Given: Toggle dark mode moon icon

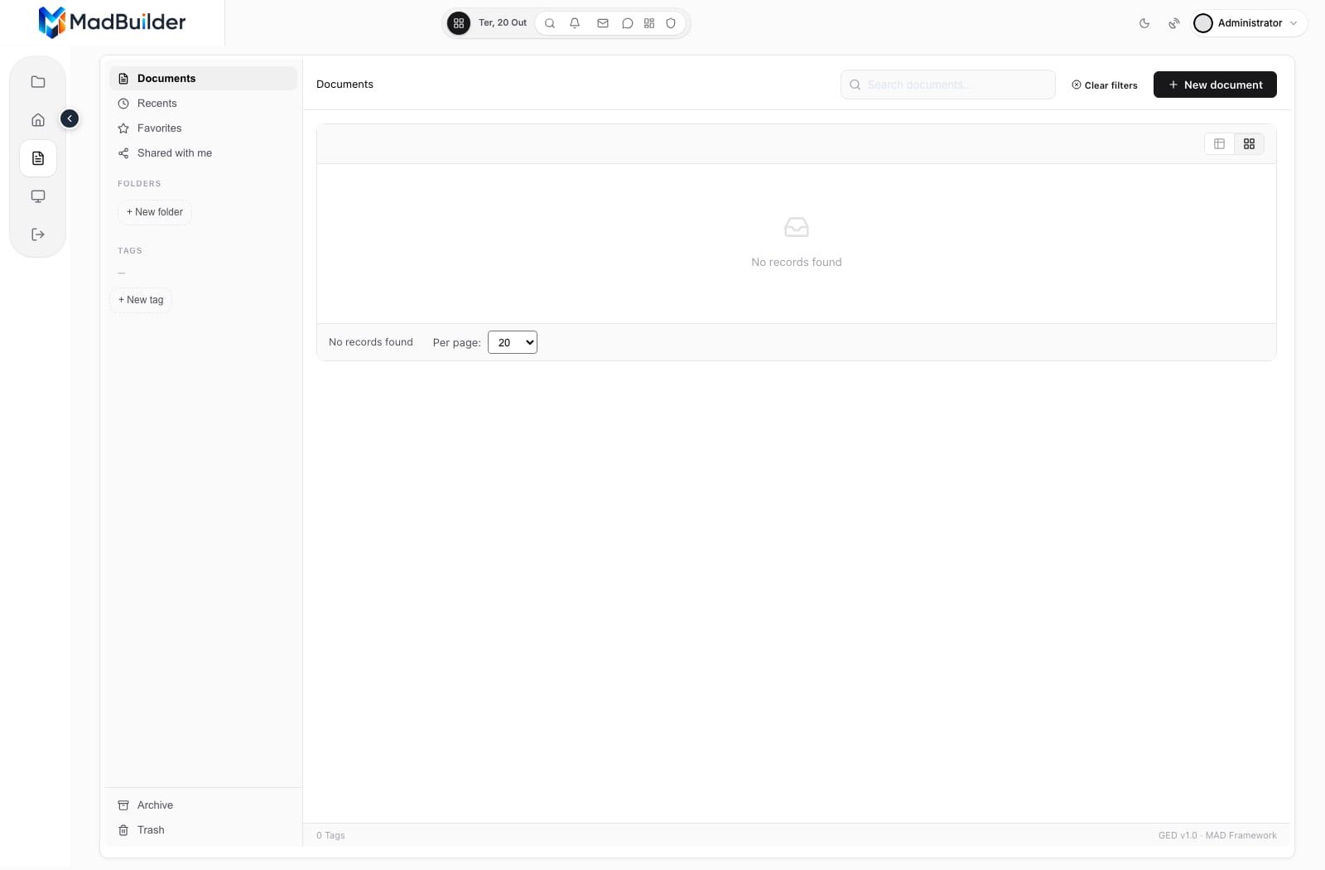Looking at the screenshot, I should pos(1144,23).
